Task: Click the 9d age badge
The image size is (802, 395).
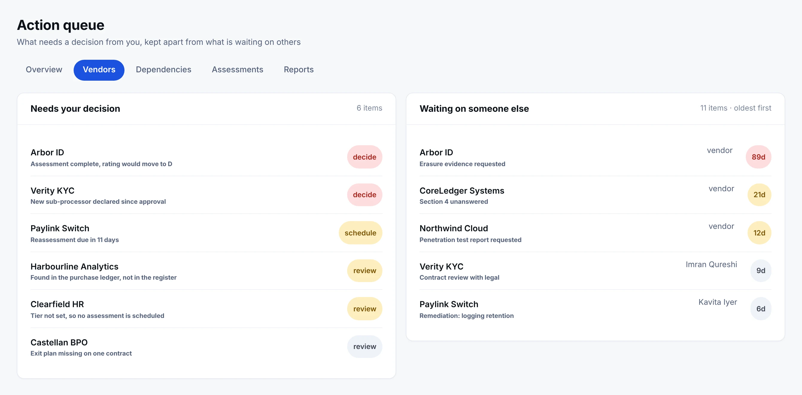Action: pyautogui.click(x=761, y=271)
